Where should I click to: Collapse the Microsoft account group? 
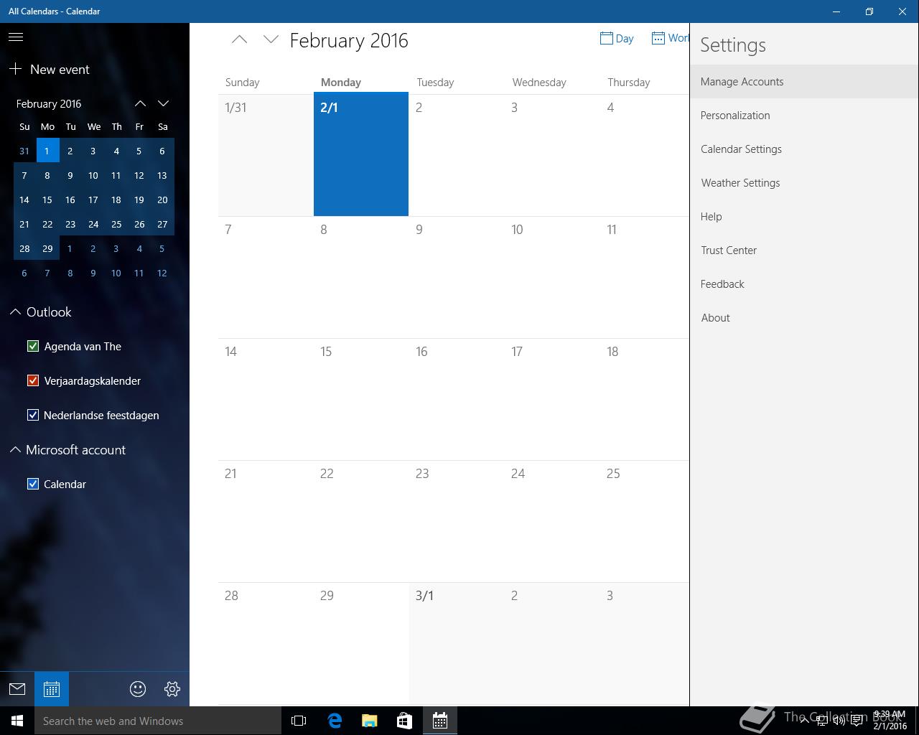(15, 449)
